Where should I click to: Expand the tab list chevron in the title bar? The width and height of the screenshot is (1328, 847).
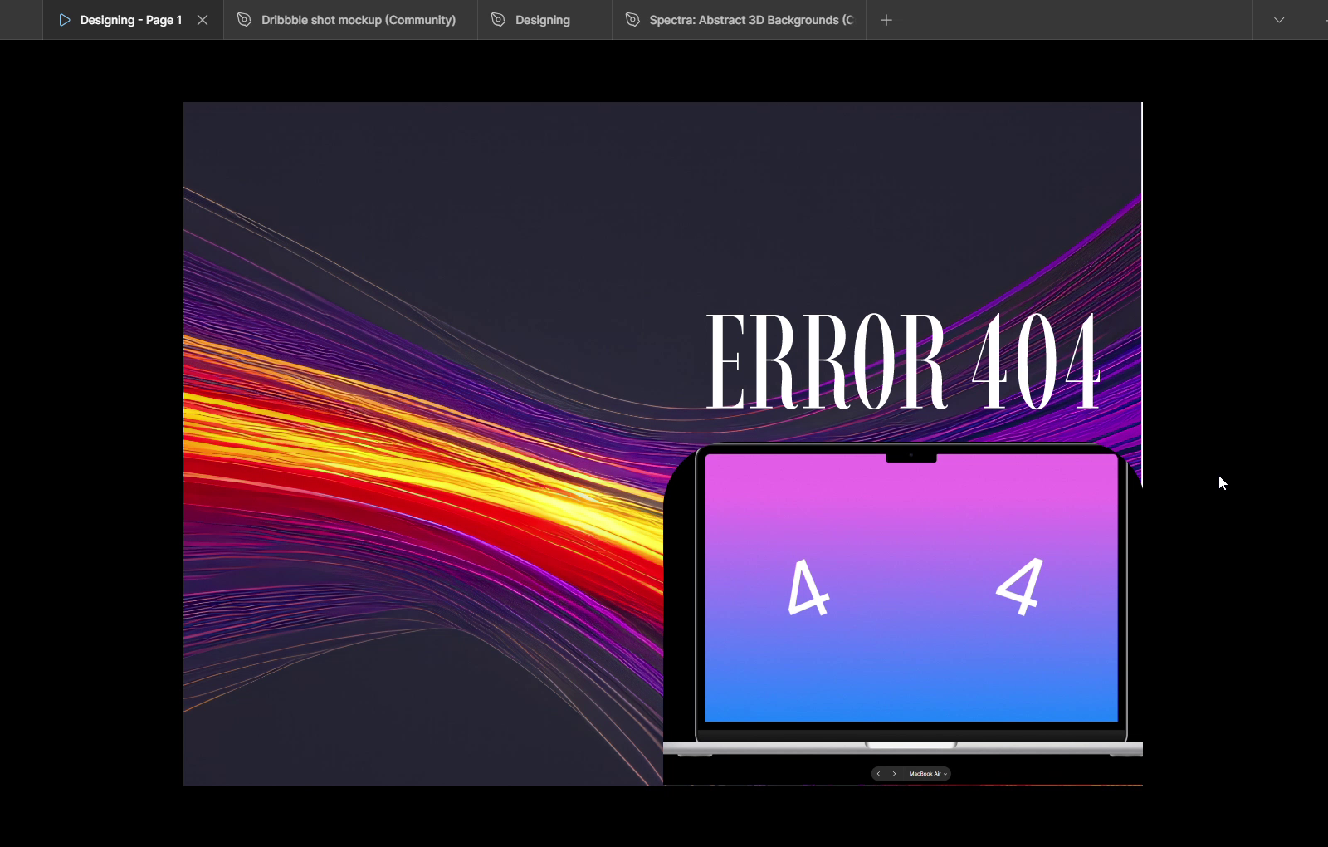tap(1279, 20)
